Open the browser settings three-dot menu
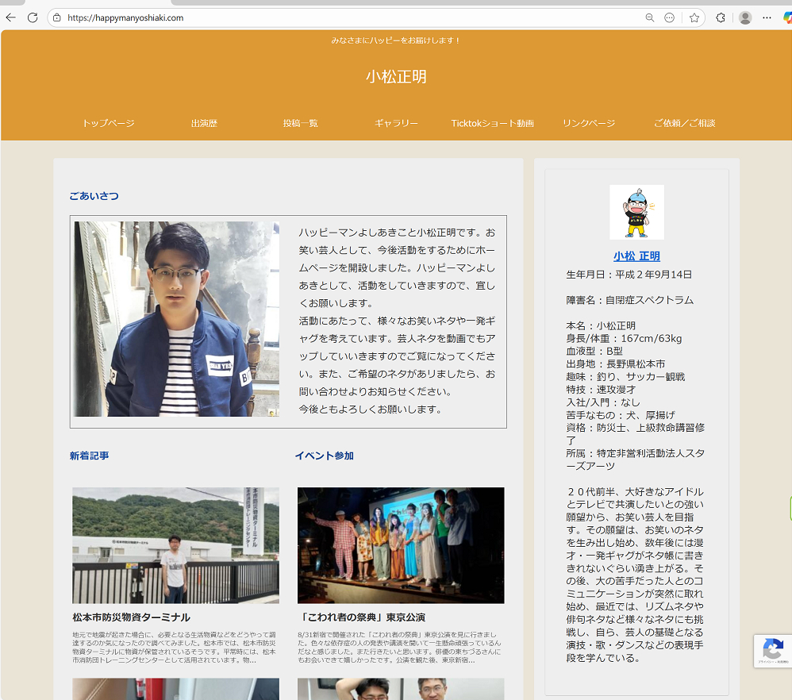Screen dimensions: 792x700 pos(767,17)
